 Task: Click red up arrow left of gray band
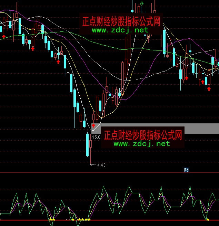click(93, 125)
